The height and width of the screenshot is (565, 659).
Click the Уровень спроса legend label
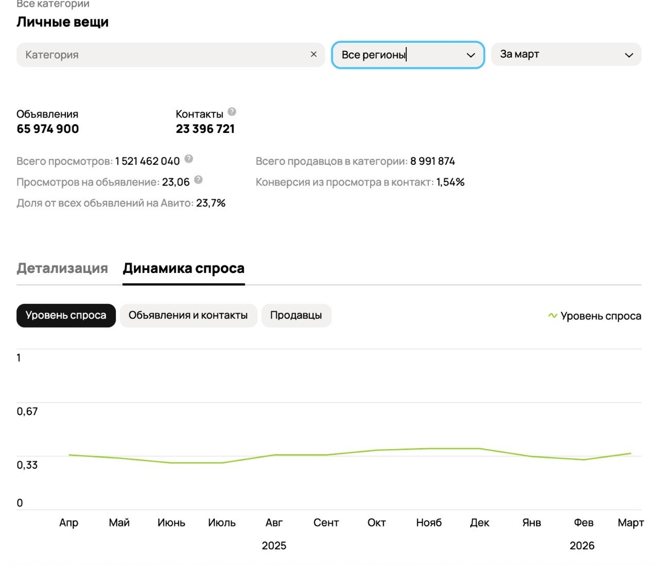pyautogui.click(x=601, y=316)
